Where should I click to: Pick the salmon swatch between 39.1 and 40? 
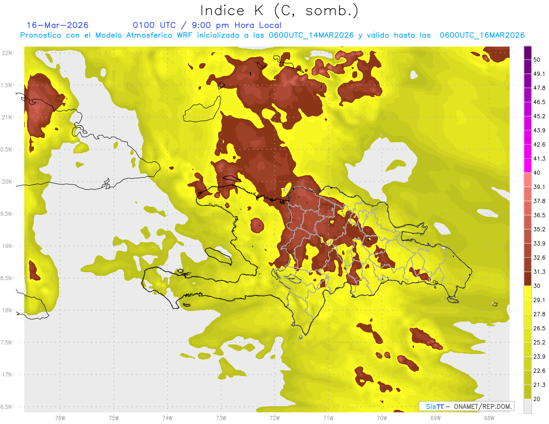[527, 180]
